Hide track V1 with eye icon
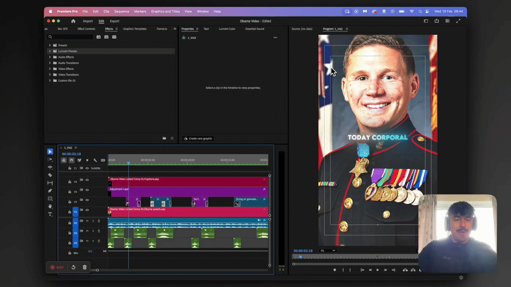Viewport: 511px width, 287px height. [x=87, y=210]
